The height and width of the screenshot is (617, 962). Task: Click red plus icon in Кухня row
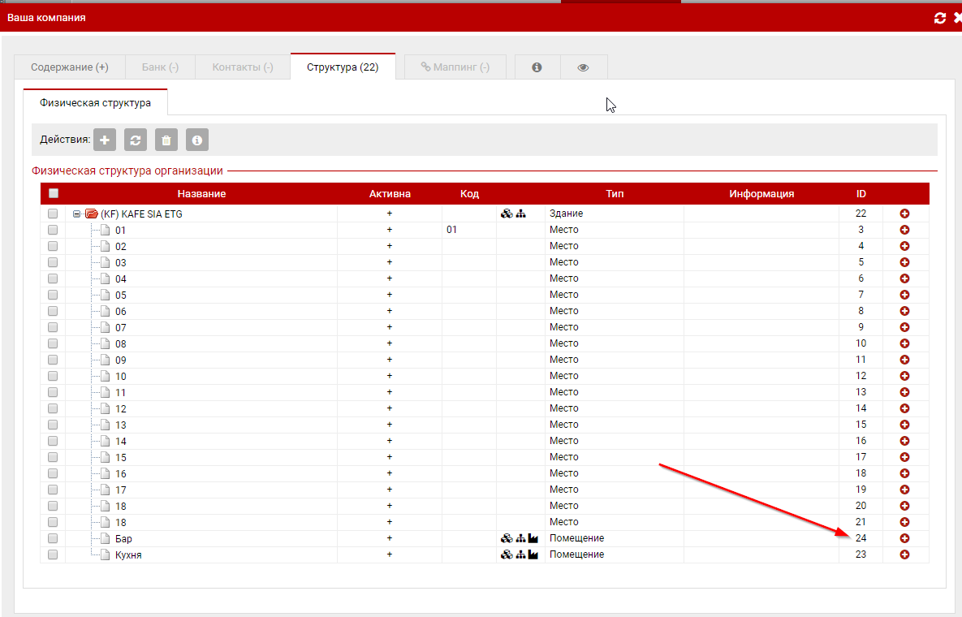click(x=904, y=554)
